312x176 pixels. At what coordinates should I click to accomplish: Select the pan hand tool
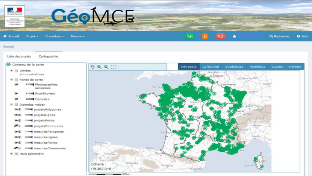92,67
